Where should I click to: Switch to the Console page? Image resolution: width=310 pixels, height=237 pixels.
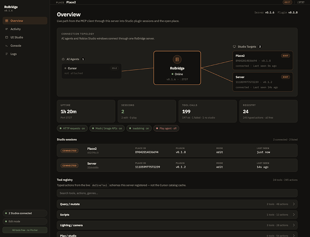pos(25,46)
